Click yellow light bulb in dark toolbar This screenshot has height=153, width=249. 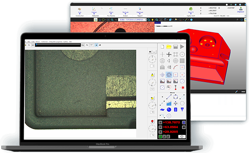(x=152, y=20)
